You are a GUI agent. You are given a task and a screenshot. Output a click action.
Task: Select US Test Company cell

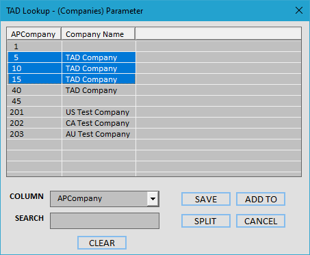coord(99,112)
